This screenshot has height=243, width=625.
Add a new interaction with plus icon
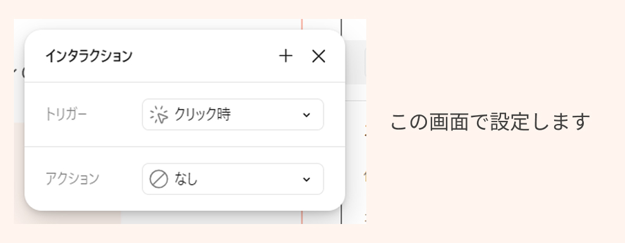tap(285, 56)
